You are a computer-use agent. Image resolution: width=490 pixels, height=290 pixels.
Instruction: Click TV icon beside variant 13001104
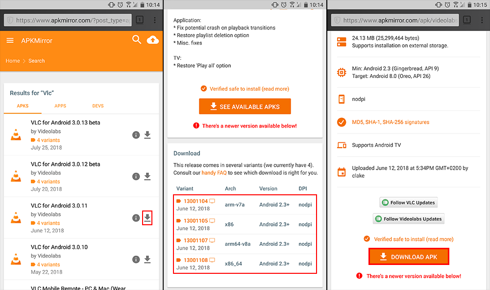pos(212,201)
